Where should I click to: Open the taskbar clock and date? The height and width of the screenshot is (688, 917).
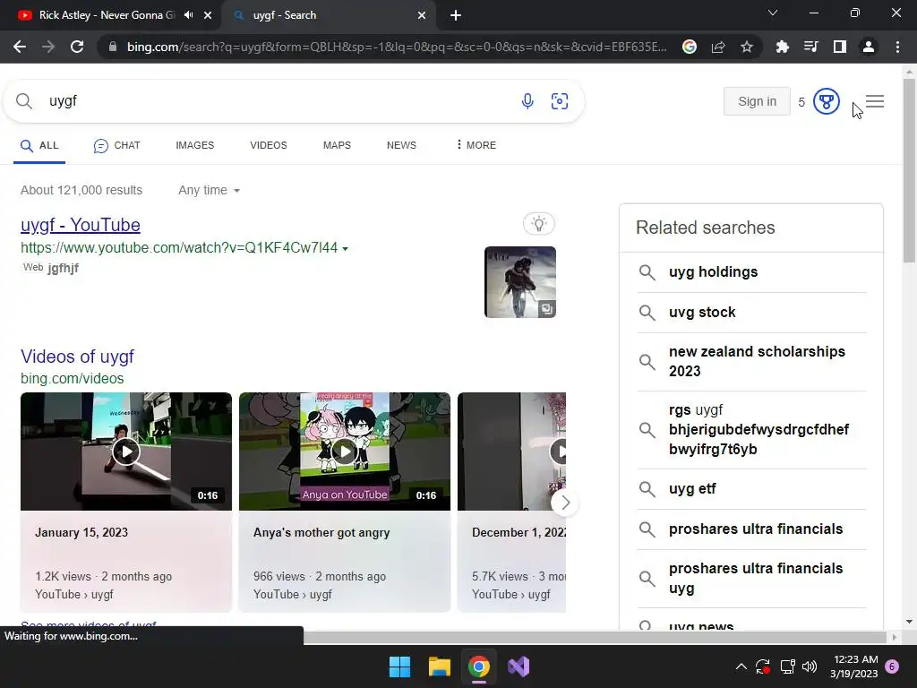853,666
